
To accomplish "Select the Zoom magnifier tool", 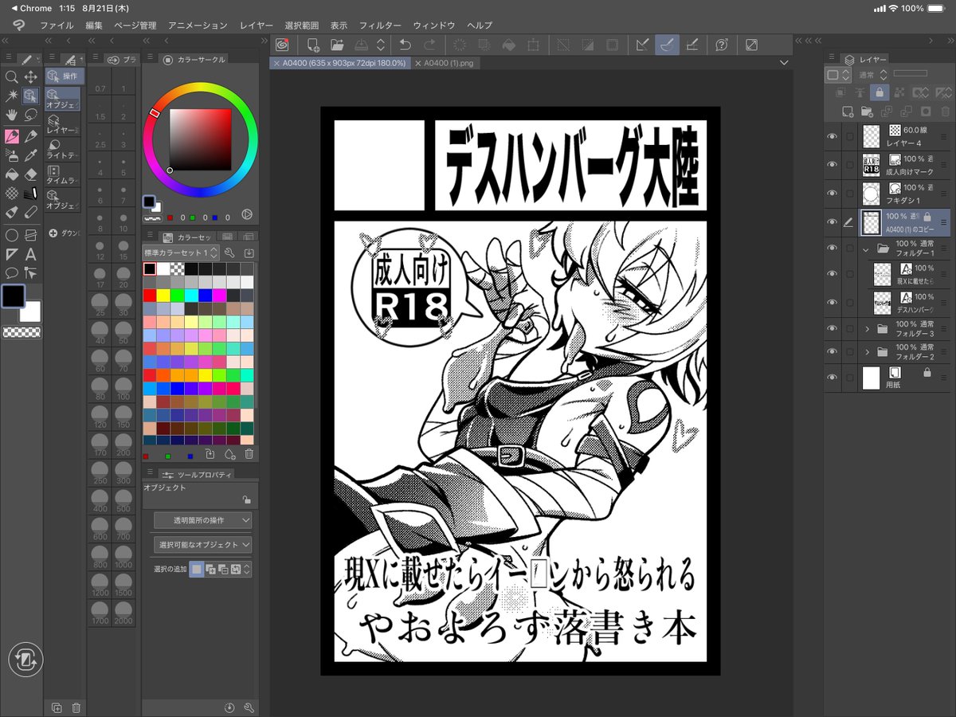I will 12,77.
